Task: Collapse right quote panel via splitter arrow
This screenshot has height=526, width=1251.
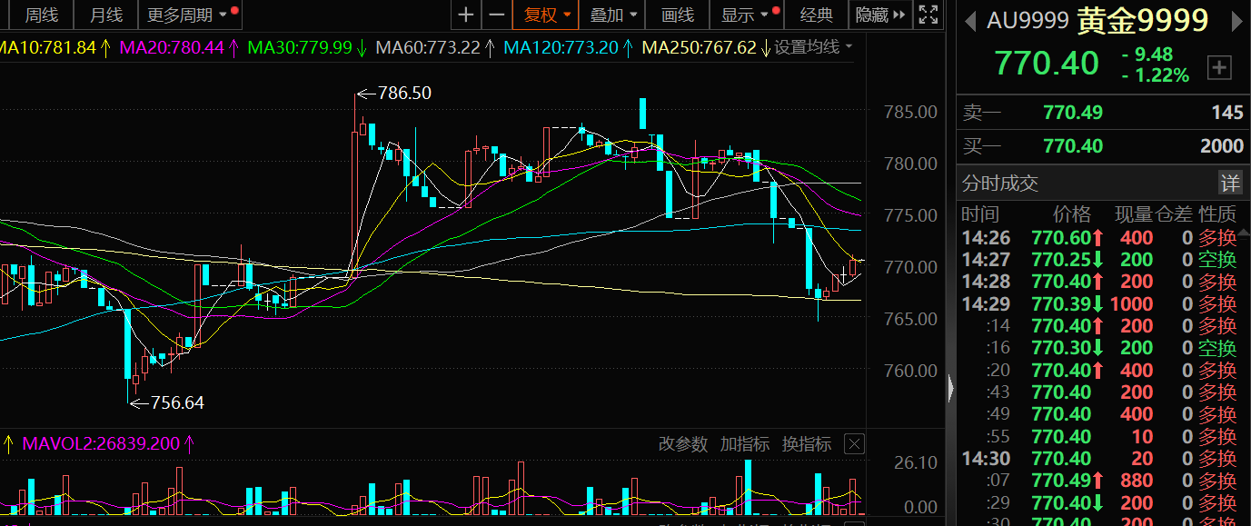Action: [x=950, y=389]
